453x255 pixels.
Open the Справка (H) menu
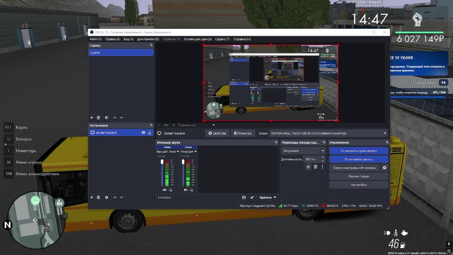[242, 39]
